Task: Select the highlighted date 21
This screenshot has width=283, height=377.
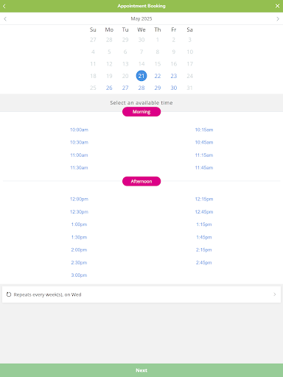Action: click(141, 76)
